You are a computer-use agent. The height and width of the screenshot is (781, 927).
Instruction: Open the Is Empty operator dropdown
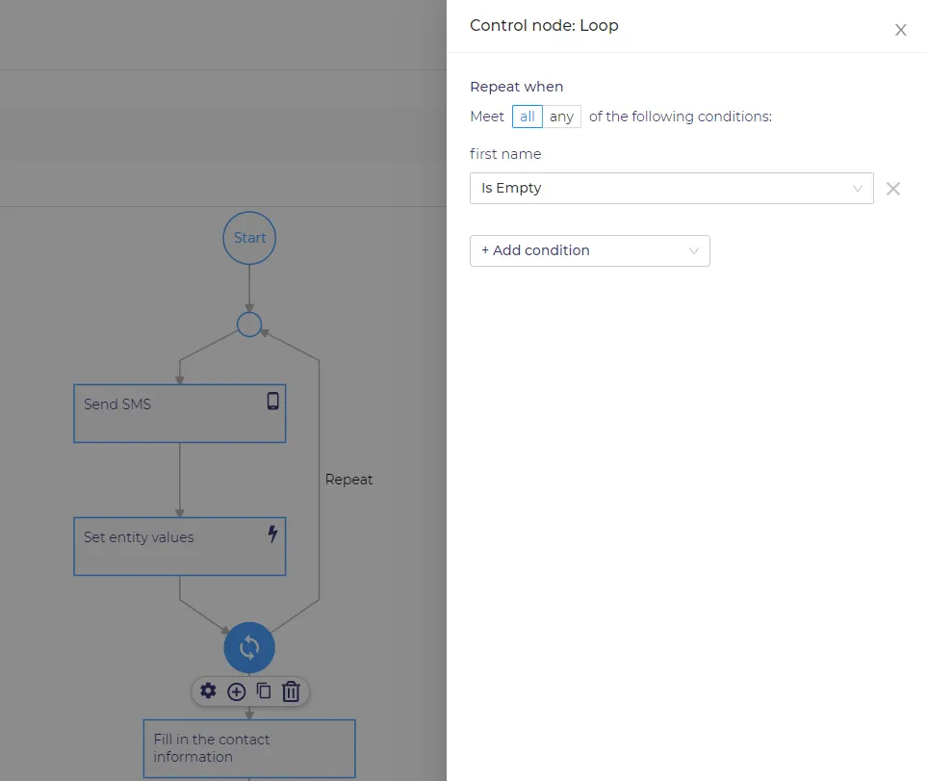(672, 188)
